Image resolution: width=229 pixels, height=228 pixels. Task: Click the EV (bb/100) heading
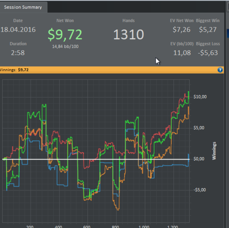[x=182, y=44]
